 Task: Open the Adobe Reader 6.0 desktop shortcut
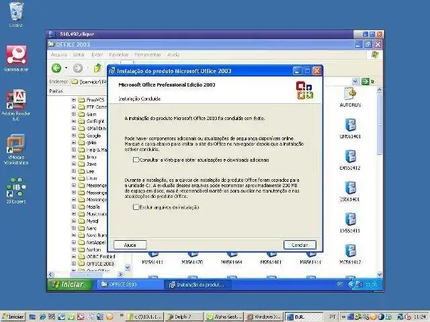click(16, 100)
